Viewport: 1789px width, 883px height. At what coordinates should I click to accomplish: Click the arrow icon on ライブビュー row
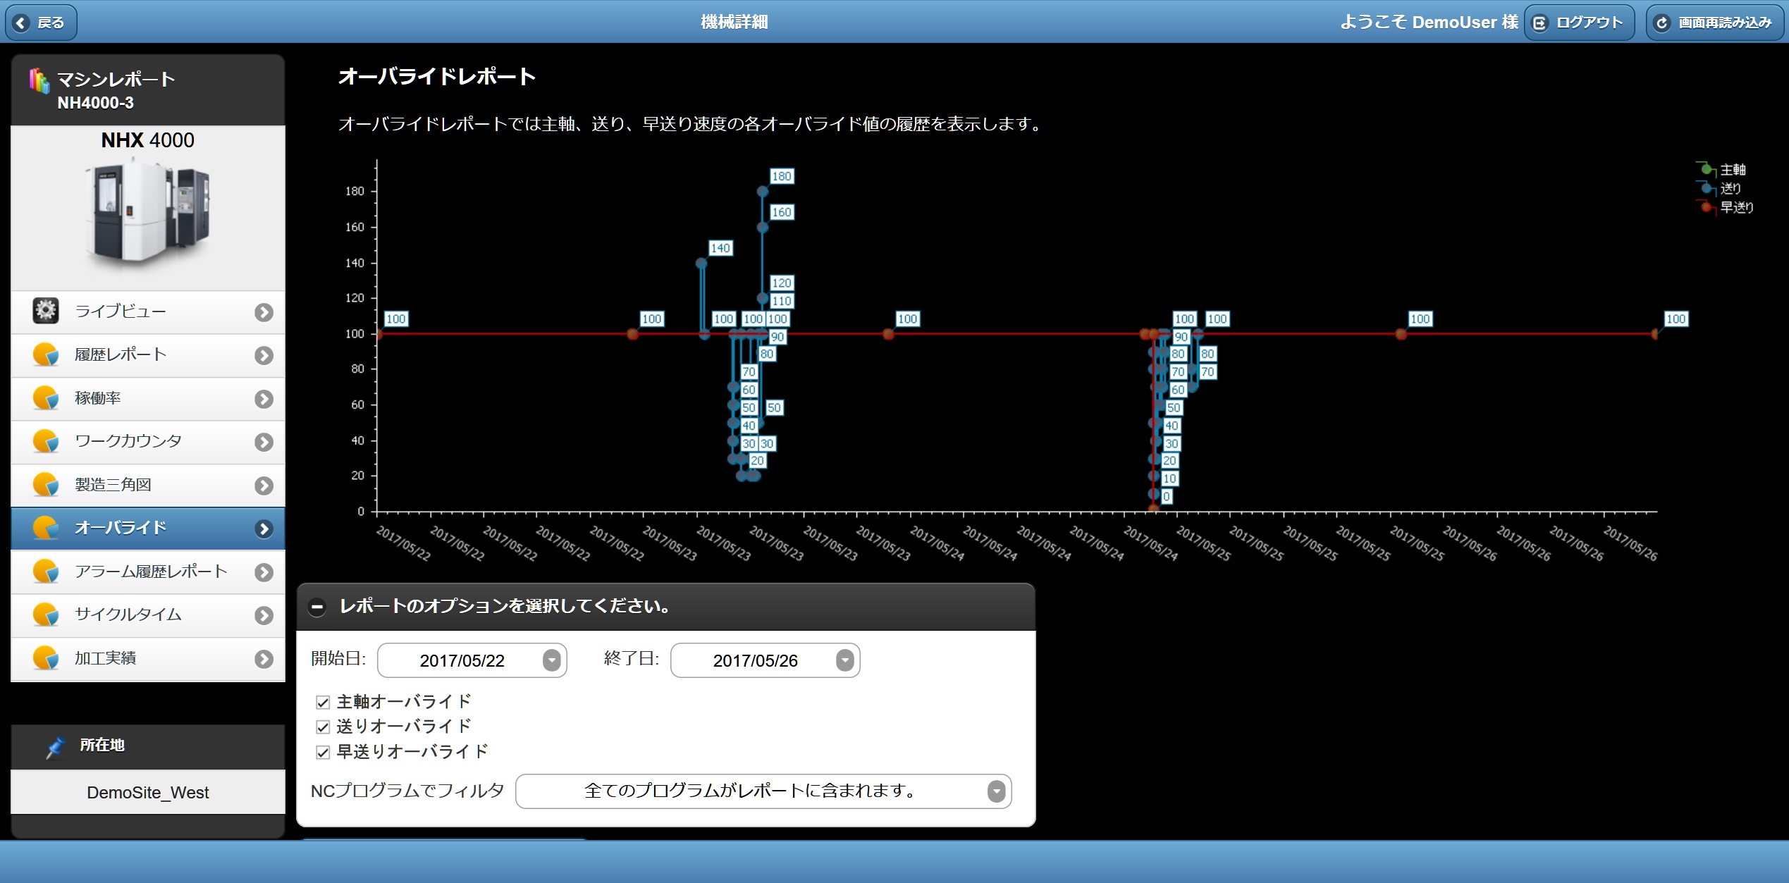pos(264,312)
